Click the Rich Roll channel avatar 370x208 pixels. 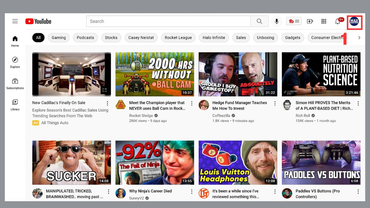tap(287, 105)
